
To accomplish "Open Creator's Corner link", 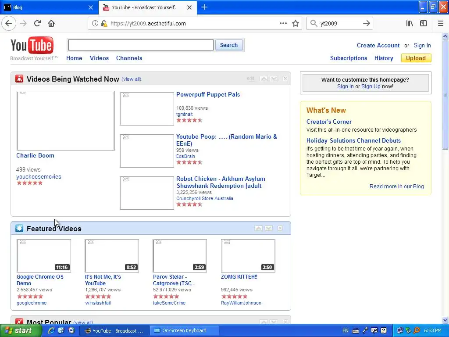I will (x=329, y=122).
